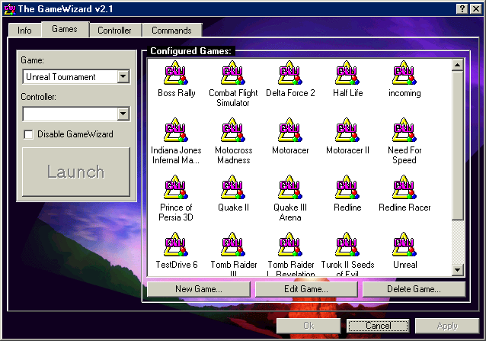This screenshot has height=341, width=486.
Task: Select the Need For Speed icon
Action: point(404,130)
